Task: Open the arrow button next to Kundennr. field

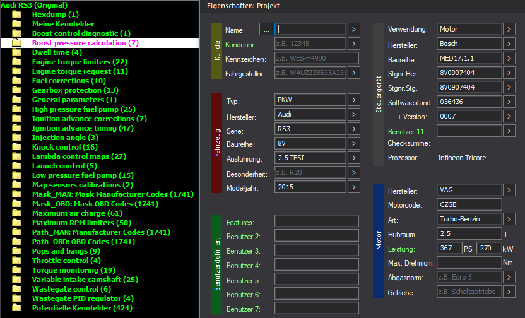Action: 354,44
